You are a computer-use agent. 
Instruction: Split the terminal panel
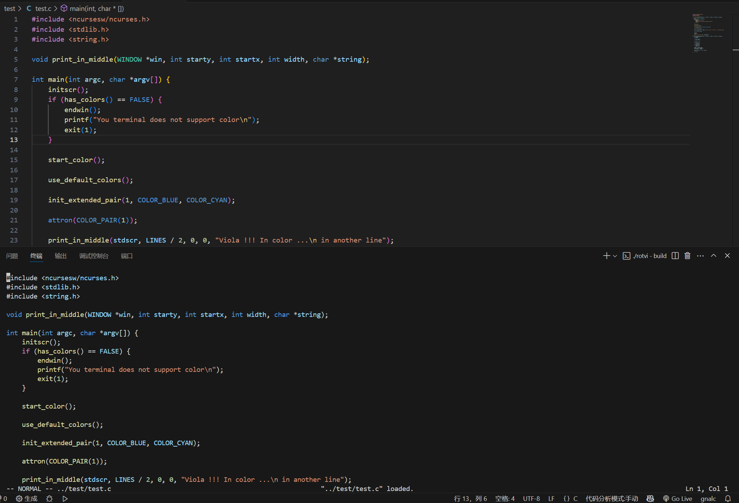[x=675, y=256]
